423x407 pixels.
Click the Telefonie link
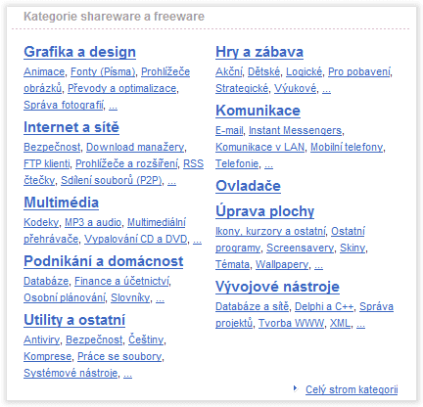tap(237, 163)
